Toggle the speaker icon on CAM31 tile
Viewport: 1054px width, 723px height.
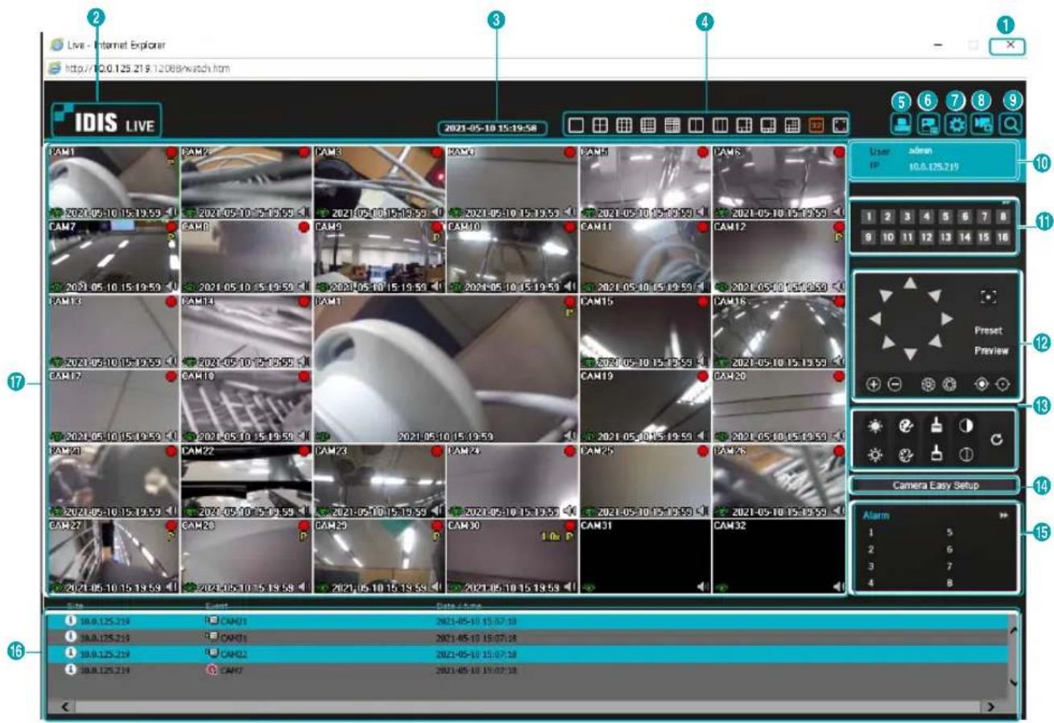(705, 587)
